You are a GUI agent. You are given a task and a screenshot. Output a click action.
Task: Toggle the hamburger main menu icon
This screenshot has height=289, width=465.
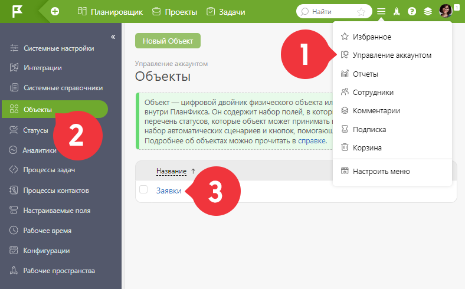point(381,12)
